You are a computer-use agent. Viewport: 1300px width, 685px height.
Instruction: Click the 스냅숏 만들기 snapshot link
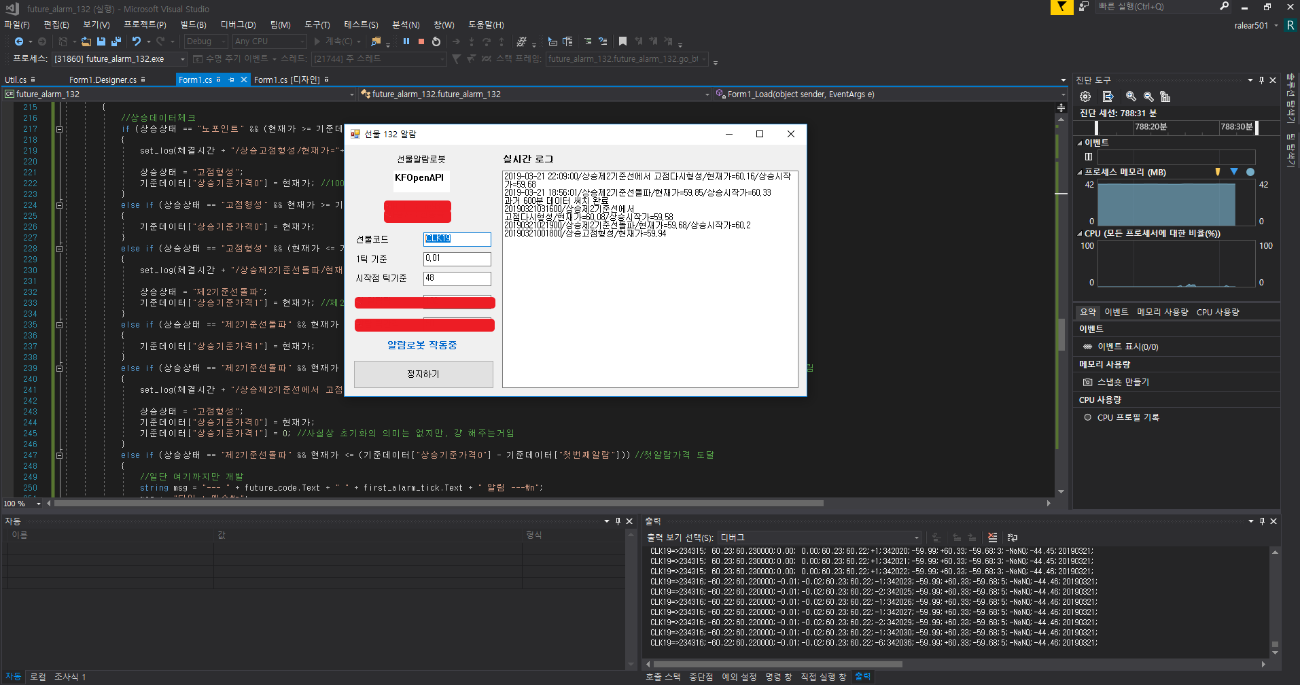[1123, 382]
